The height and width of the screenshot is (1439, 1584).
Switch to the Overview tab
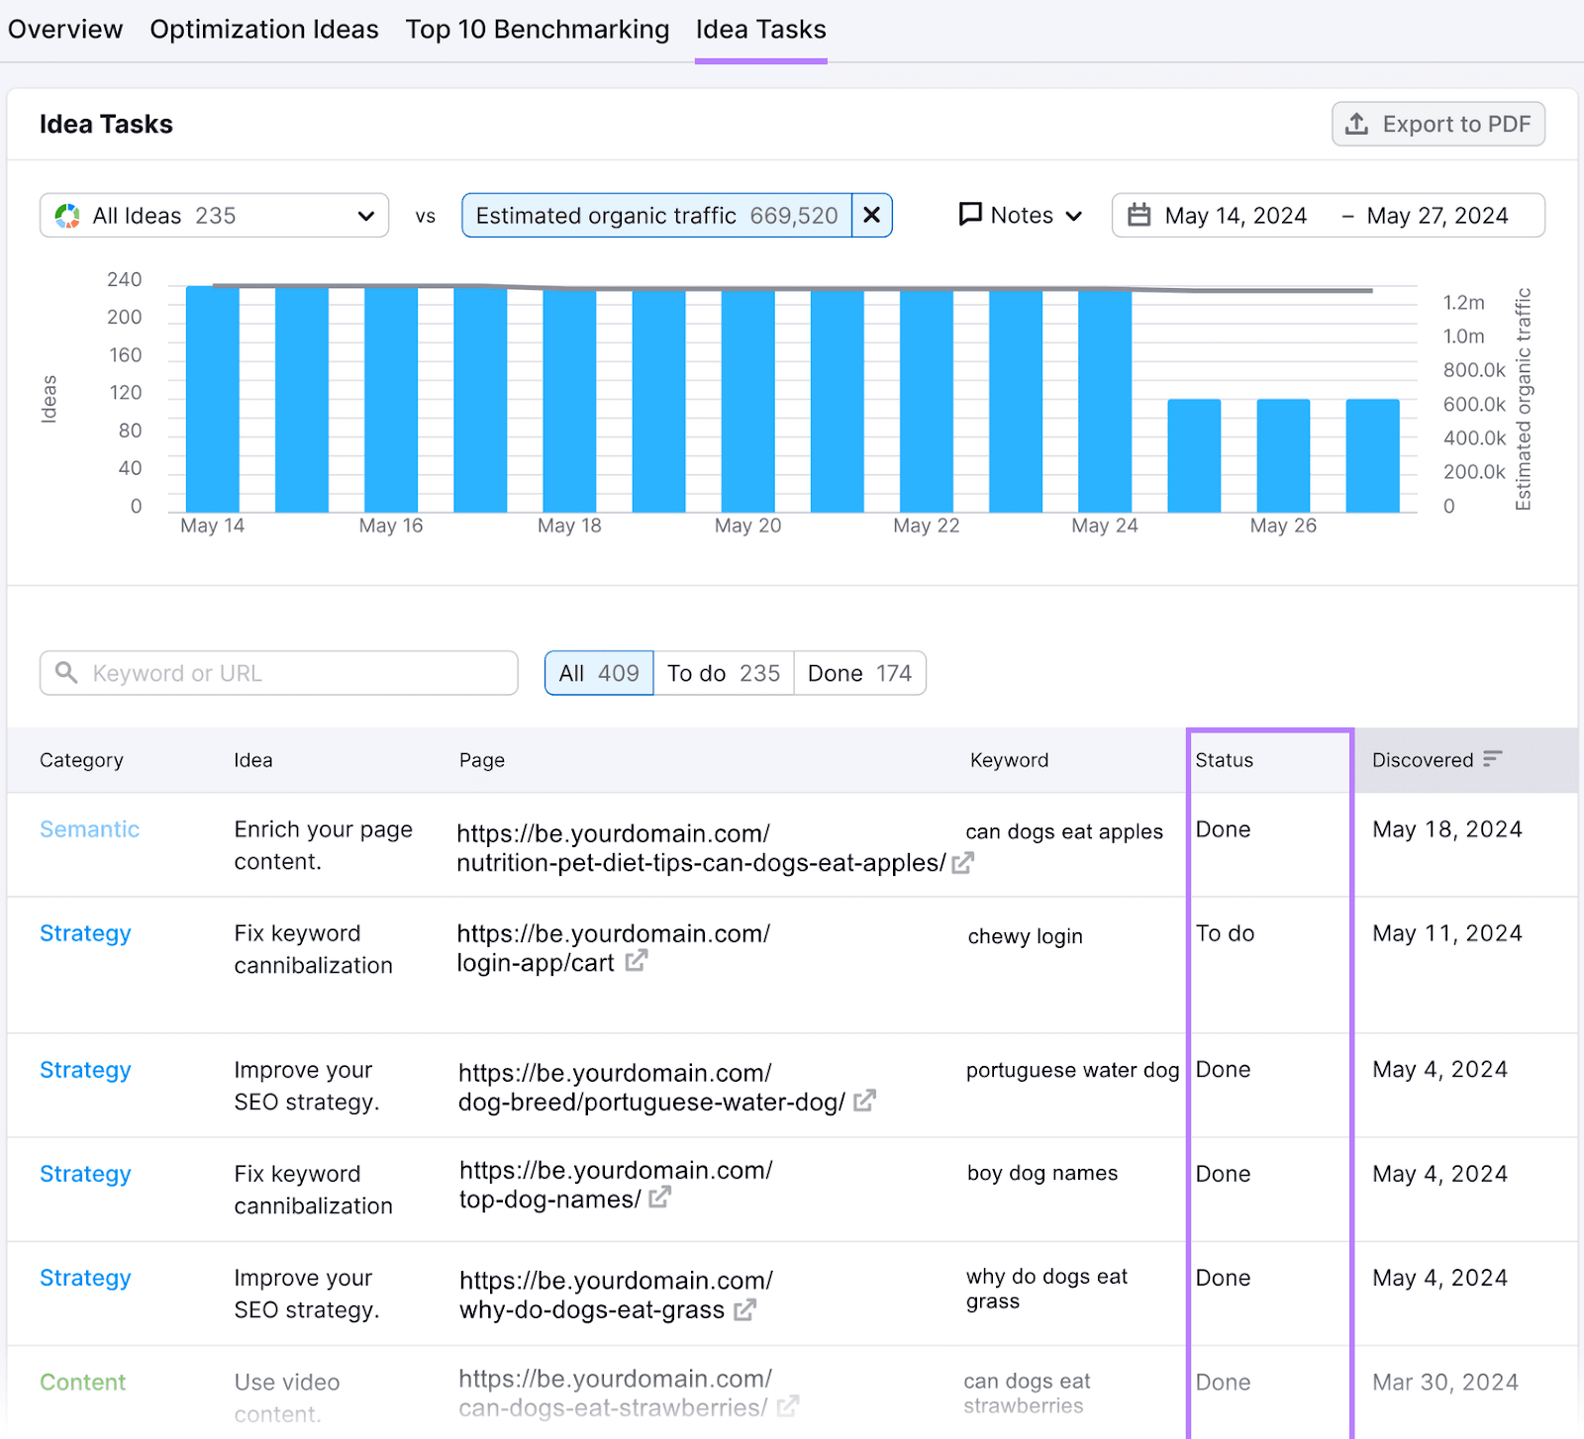tap(64, 29)
